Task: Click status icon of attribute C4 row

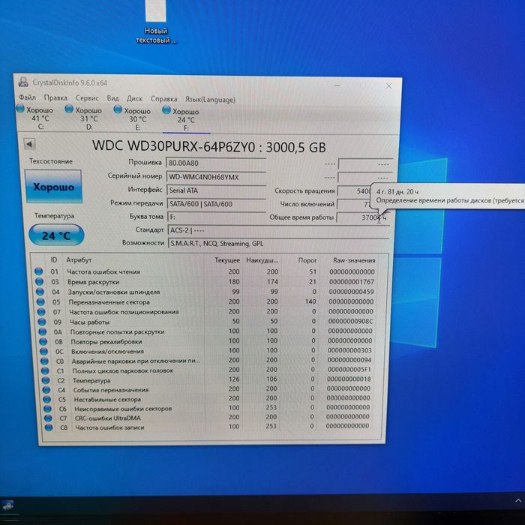Action: [46, 390]
